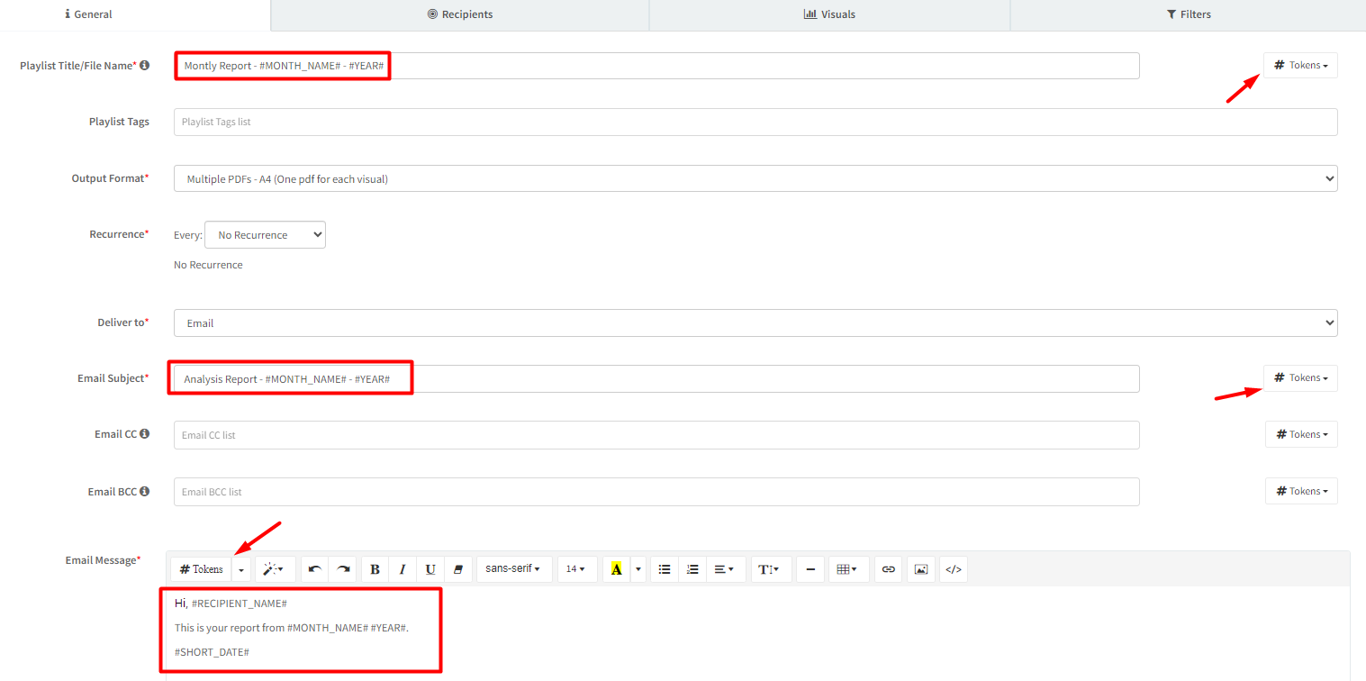This screenshot has height=681, width=1366.
Task: Click the Undo icon in editor toolbar
Action: tap(314, 569)
